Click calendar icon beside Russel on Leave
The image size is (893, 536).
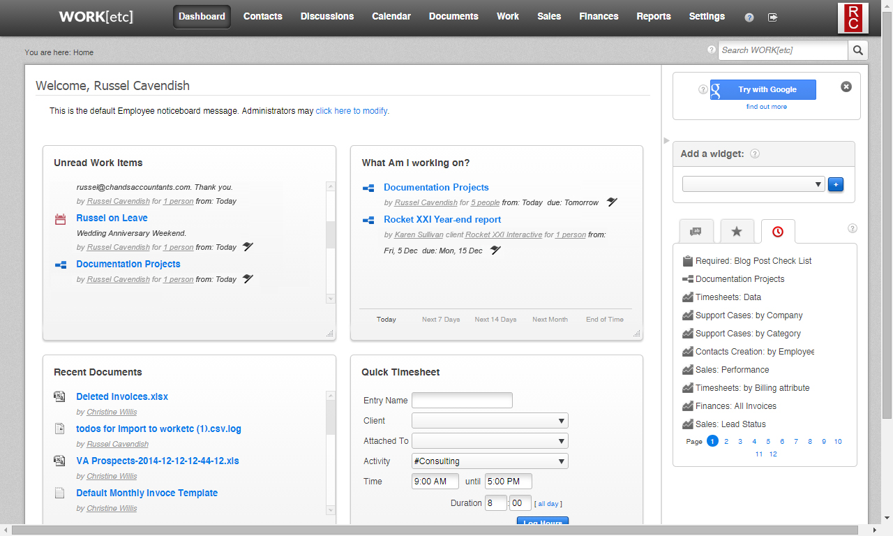(x=60, y=219)
